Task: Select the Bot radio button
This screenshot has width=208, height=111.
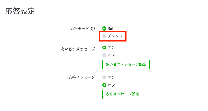Action: [104, 29]
